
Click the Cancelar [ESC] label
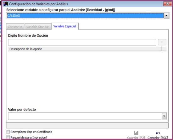pyautogui.click(x=158, y=138)
